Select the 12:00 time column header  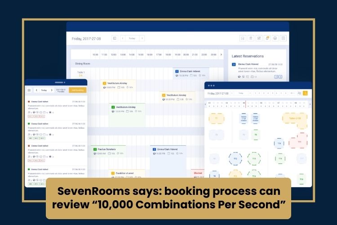[x=113, y=54]
